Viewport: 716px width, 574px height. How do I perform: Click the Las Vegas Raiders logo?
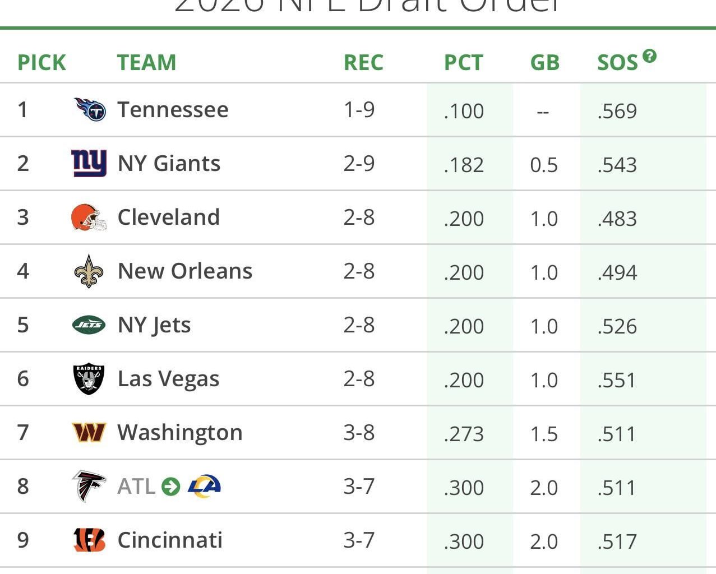[x=88, y=378]
